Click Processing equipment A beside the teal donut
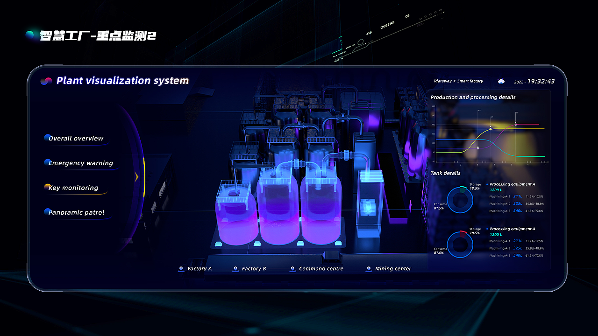The height and width of the screenshot is (336, 598). [x=512, y=184]
